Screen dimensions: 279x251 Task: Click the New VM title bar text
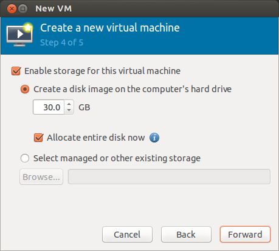(53, 8)
